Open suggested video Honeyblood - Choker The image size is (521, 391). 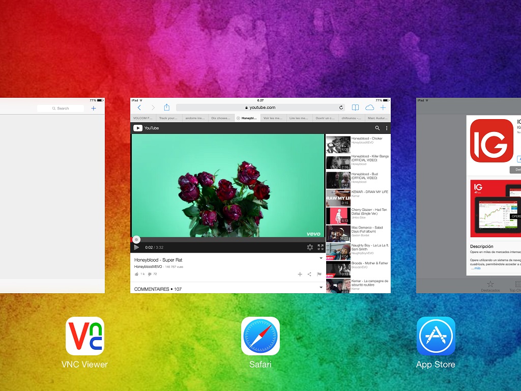click(x=358, y=144)
